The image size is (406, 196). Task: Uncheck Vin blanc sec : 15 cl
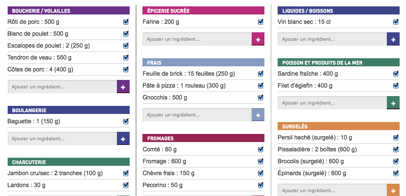[396, 22]
